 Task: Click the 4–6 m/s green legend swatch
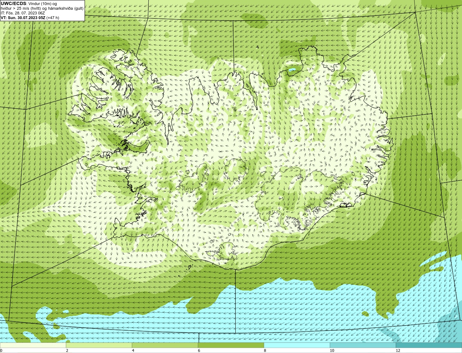click(x=165, y=345)
